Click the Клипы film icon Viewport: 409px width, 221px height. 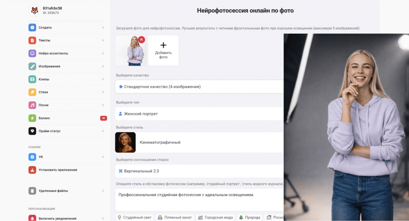32,79
